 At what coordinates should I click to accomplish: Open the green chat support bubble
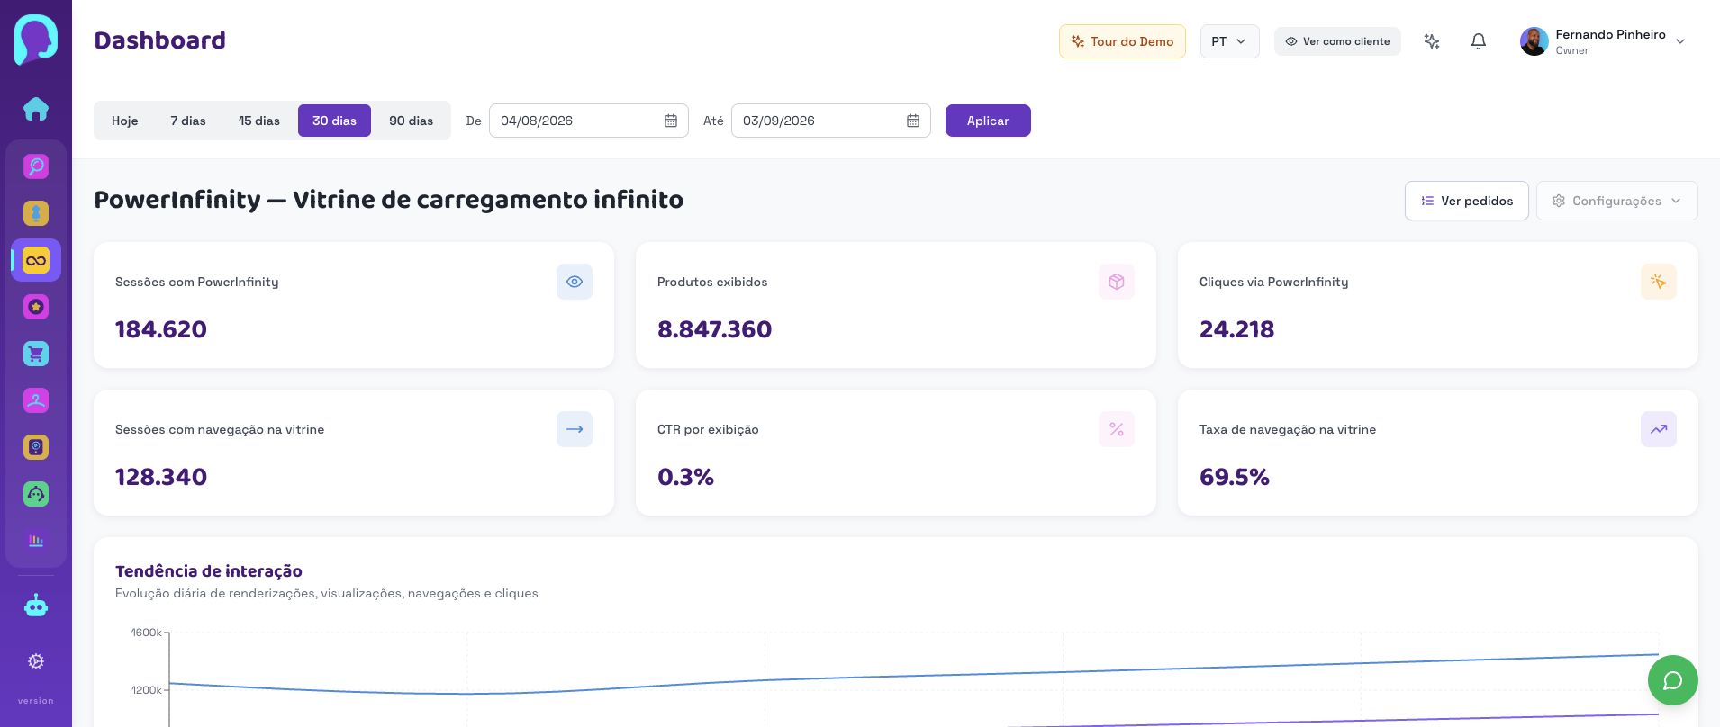coord(1673,680)
